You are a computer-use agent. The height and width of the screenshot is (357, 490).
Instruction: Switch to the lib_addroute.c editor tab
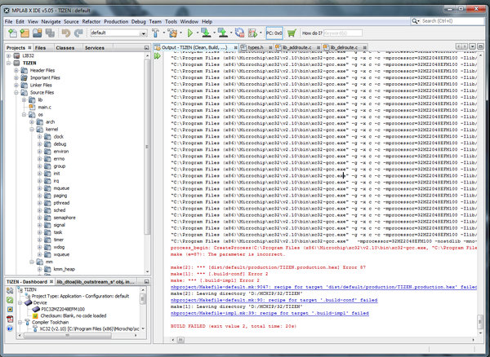coord(296,47)
